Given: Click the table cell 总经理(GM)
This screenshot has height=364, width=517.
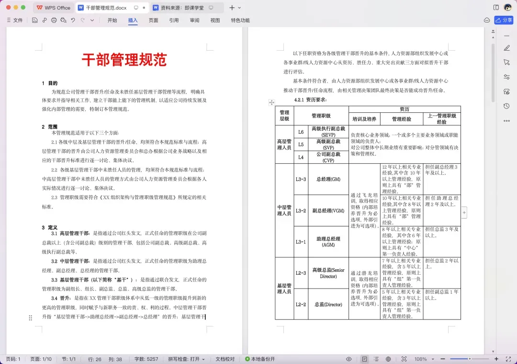Looking at the screenshot, I should (328, 179).
